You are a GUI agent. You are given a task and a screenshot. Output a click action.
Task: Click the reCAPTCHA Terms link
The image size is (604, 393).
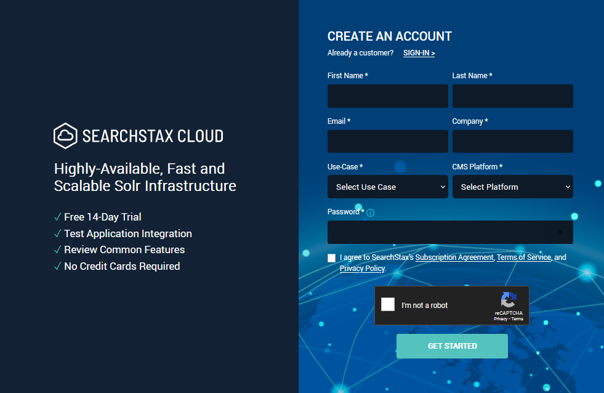point(517,319)
